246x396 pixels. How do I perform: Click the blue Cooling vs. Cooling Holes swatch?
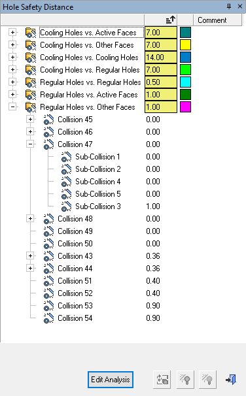tap(185, 58)
